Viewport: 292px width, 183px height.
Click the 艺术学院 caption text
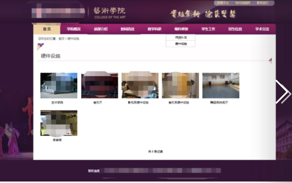point(57,102)
